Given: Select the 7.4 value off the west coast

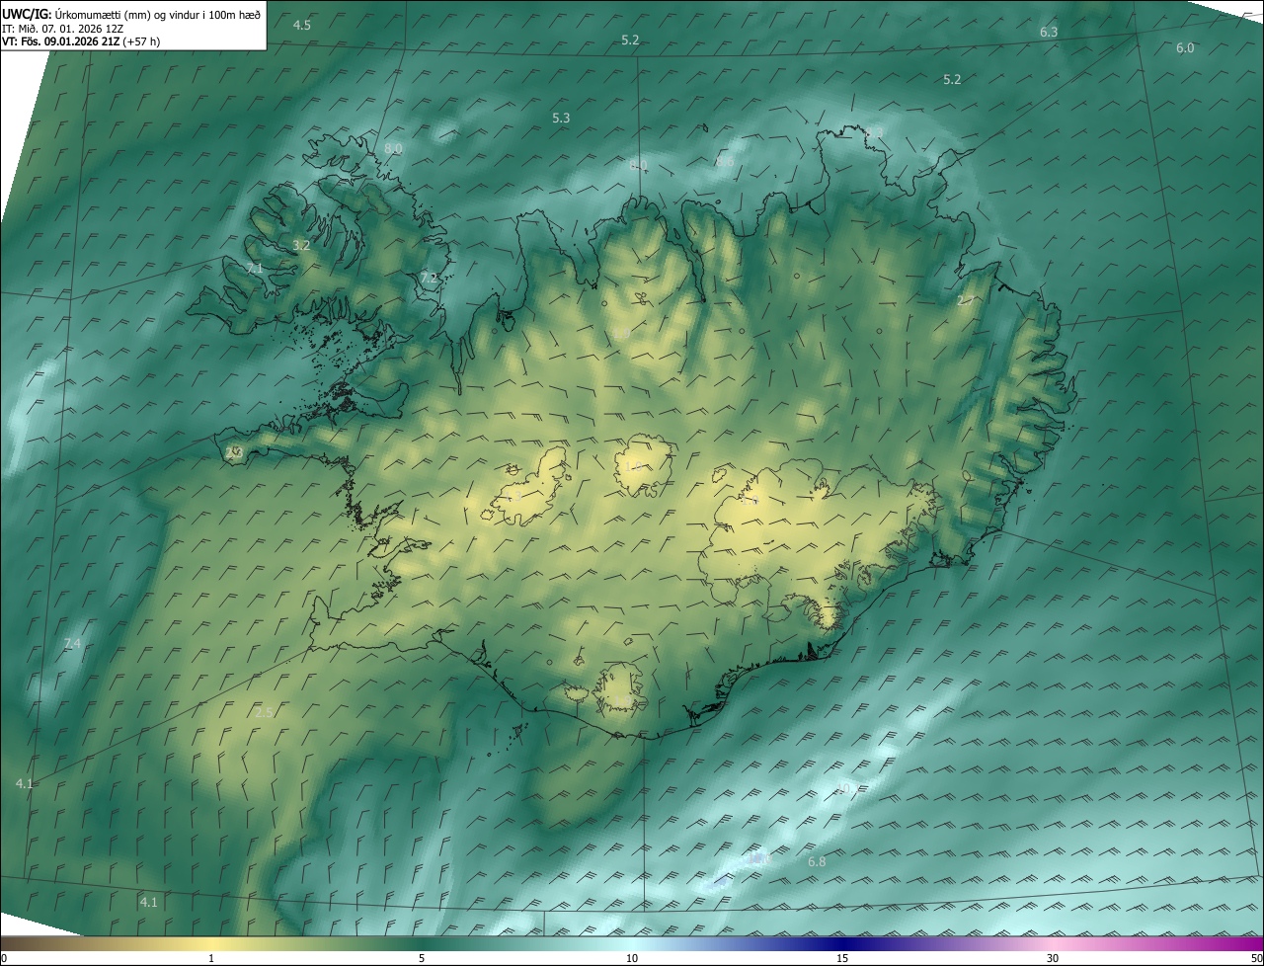Looking at the screenshot, I should click(72, 644).
